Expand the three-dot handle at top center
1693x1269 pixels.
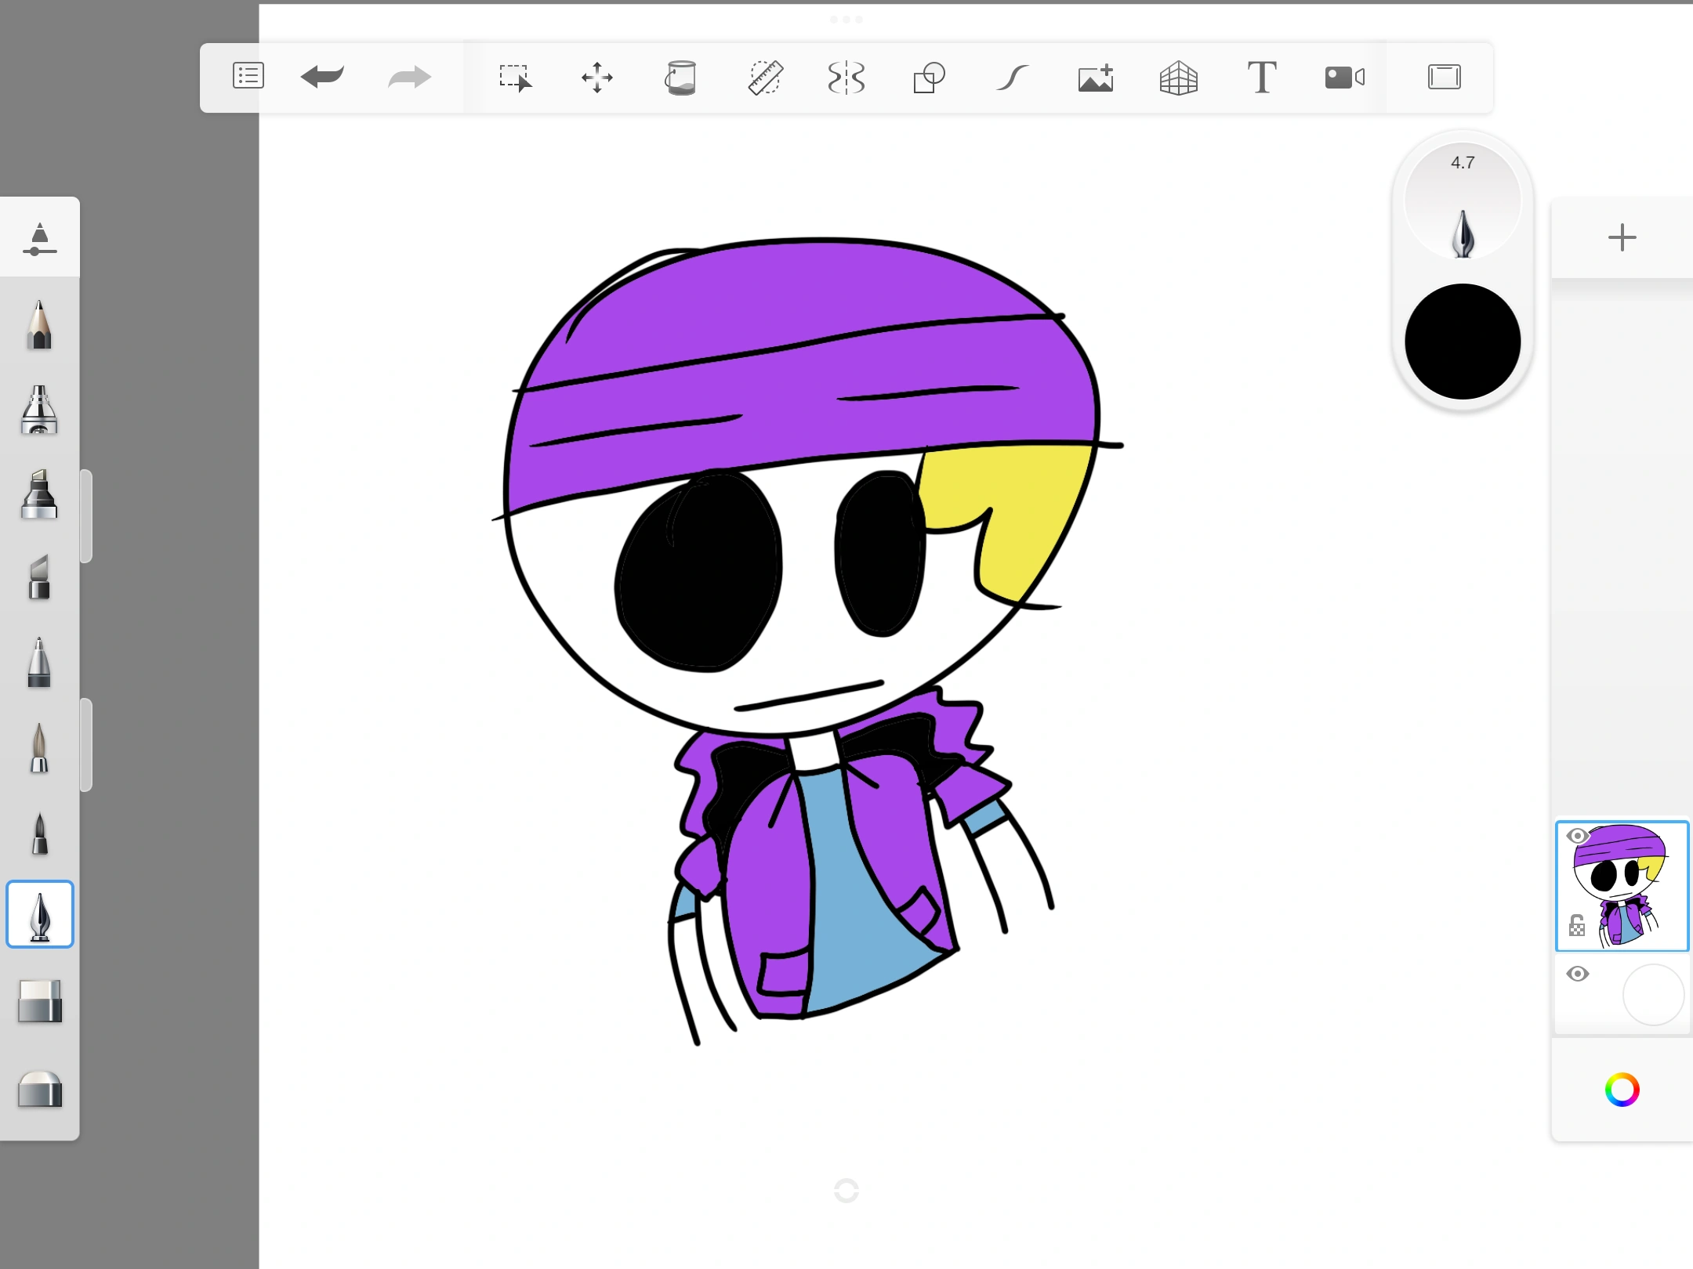tap(846, 19)
